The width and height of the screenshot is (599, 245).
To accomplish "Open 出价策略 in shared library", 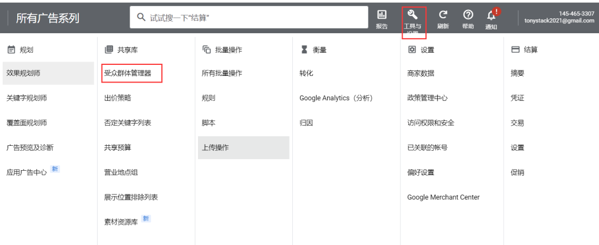I will (118, 98).
